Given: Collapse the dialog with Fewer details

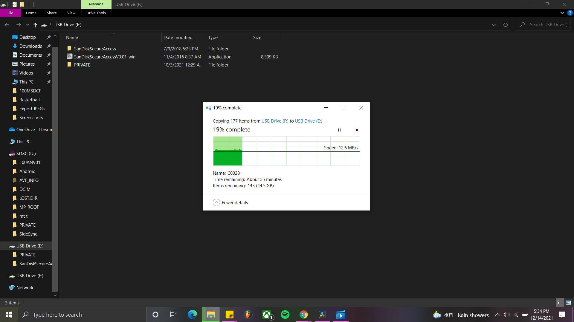Looking at the screenshot, I should pyautogui.click(x=230, y=203).
